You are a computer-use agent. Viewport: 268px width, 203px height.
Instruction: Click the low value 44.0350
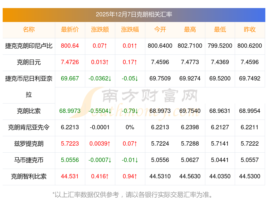point(220,176)
